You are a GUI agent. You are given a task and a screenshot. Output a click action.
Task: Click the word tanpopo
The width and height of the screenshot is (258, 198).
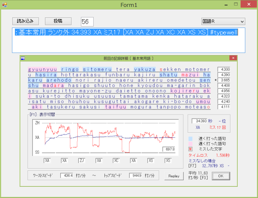point(168,107)
